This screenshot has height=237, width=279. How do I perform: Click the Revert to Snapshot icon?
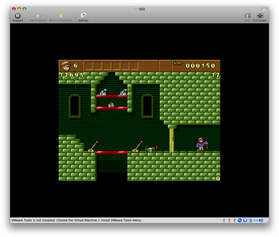tap(61, 16)
